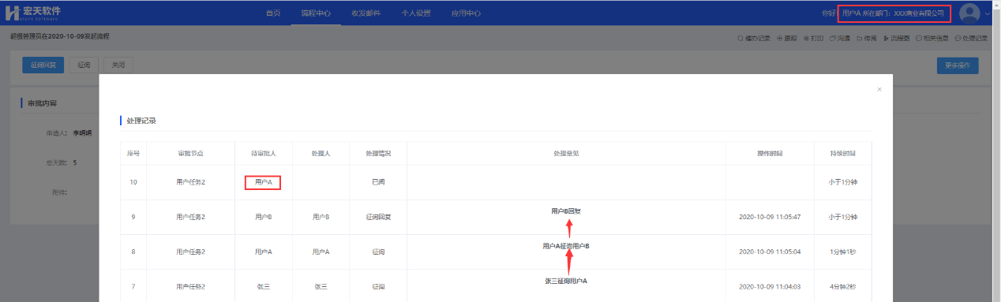1001x302 pixels.
Task: Click the 传阅 folder icon
Action: coord(859,38)
